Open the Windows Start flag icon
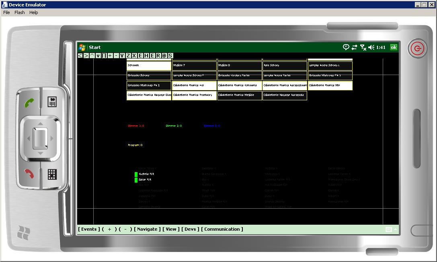Screen dimensions: 437x262 tap(82, 47)
